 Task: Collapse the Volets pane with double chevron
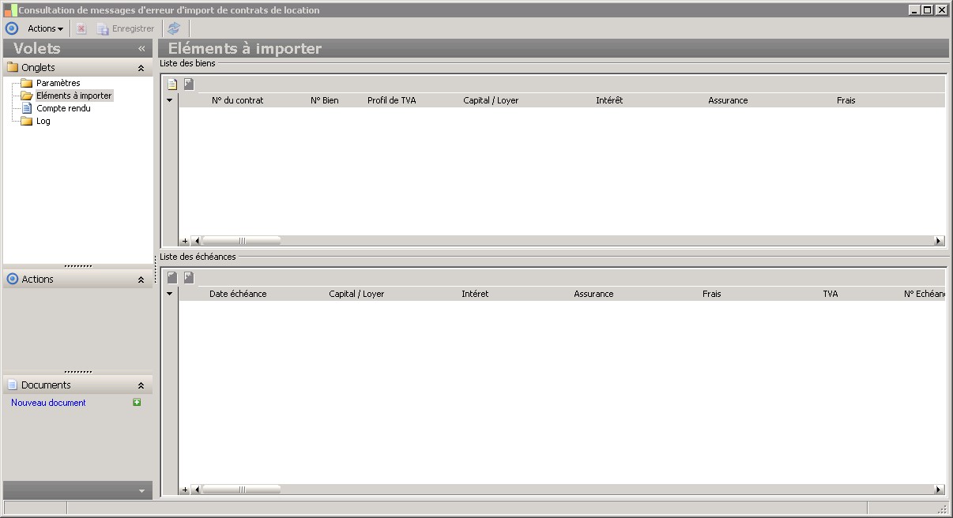(x=141, y=49)
